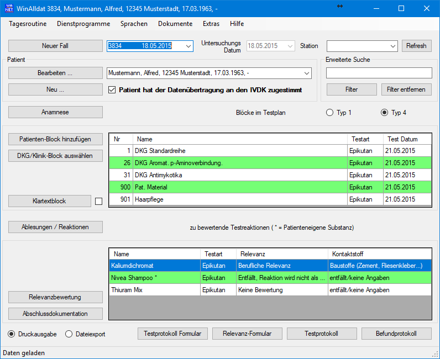
Task: Toggle IVDK data transfer consent checkbox
Action: click(x=112, y=89)
